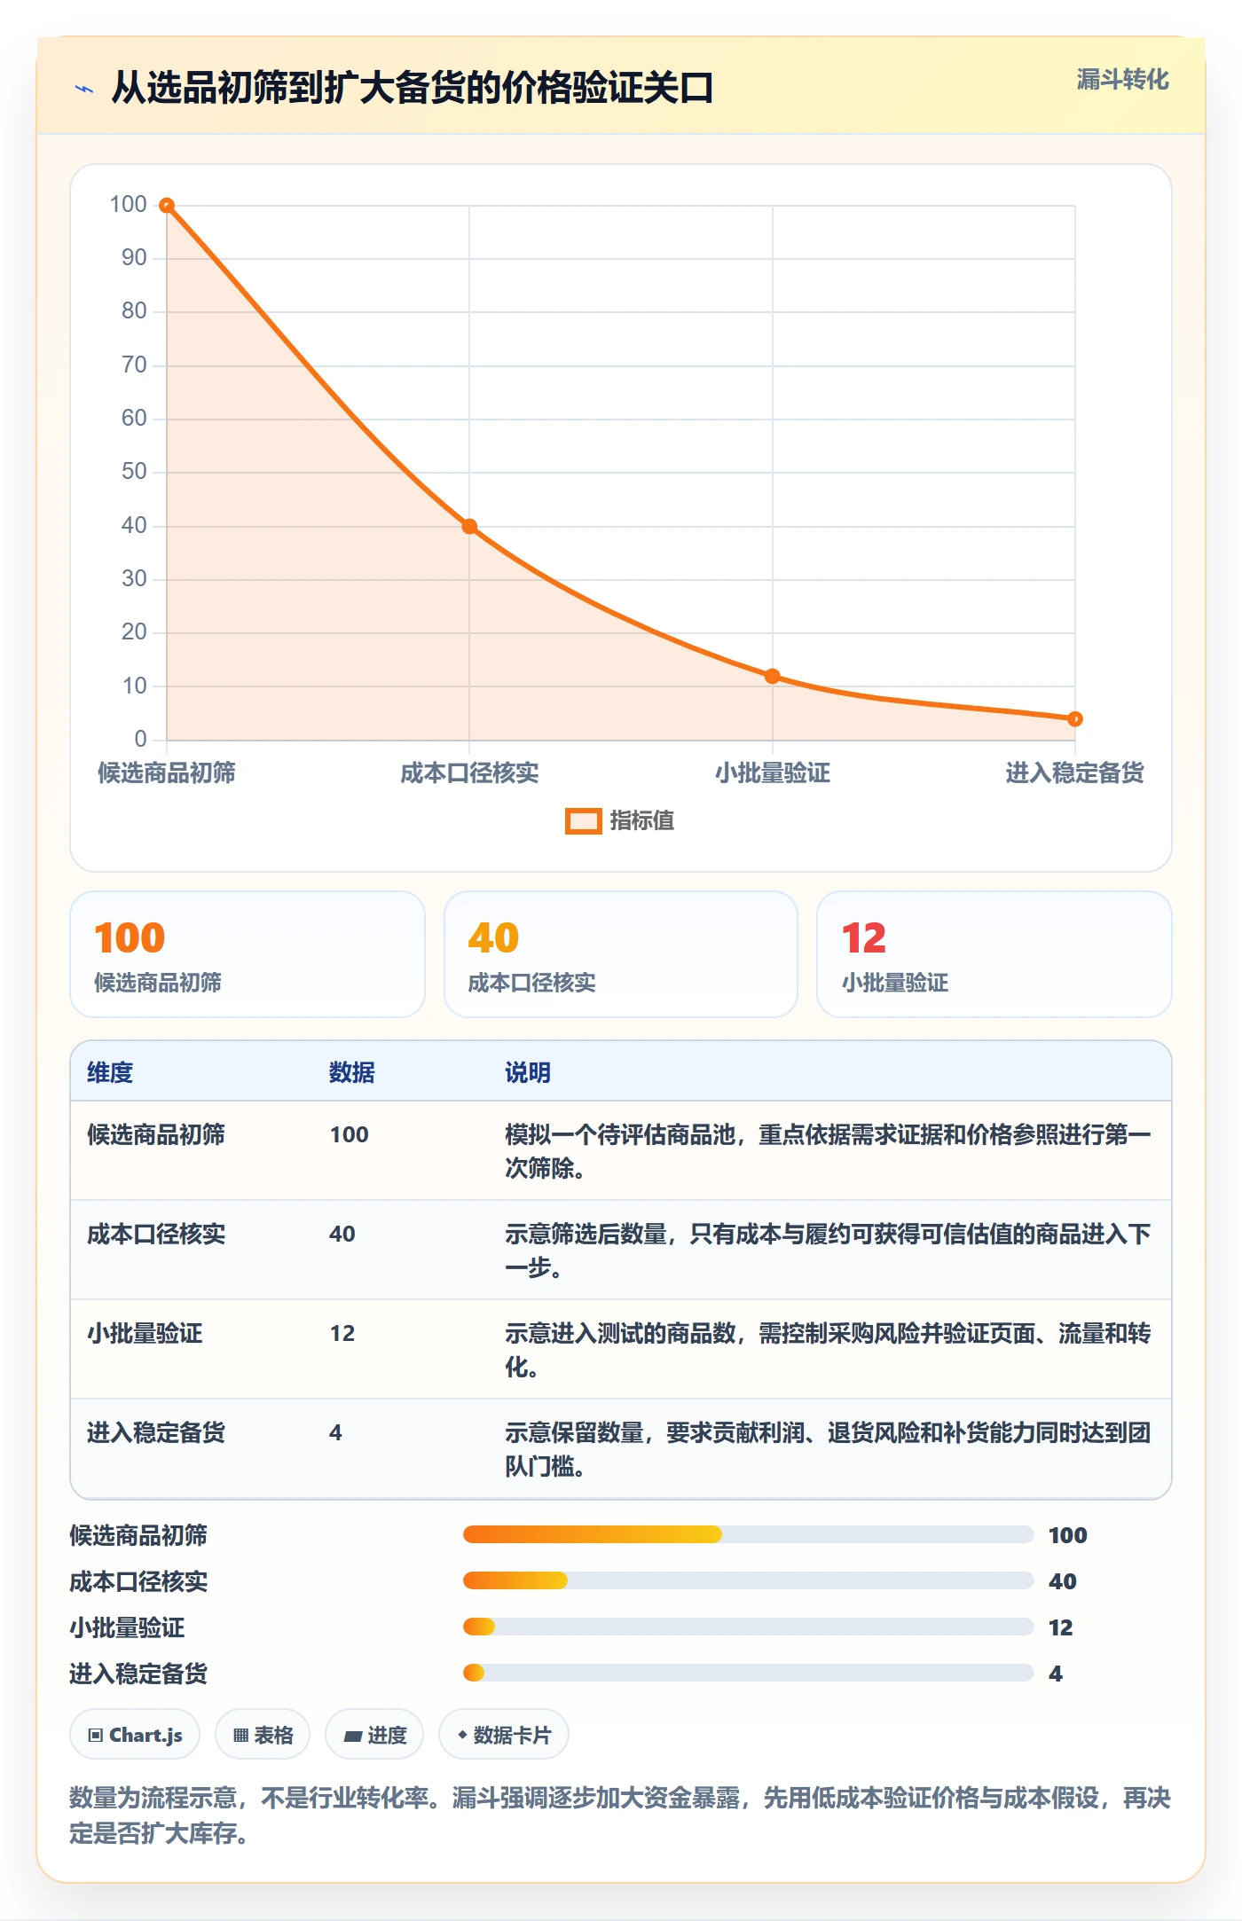The image size is (1242, 1921).
Task: Click the title 从选品初筛到扩大备货的价格验证关口
Action: click(x=413, y=89)
